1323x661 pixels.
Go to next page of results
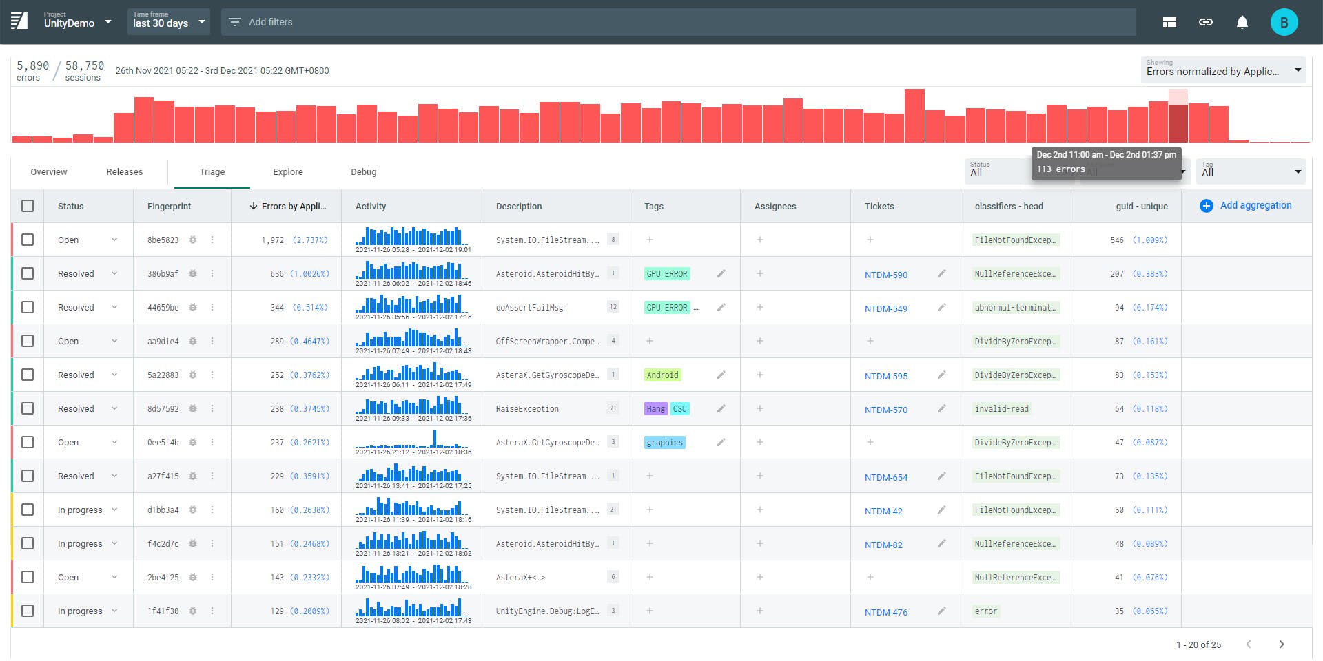click(x=1281, y=644)
